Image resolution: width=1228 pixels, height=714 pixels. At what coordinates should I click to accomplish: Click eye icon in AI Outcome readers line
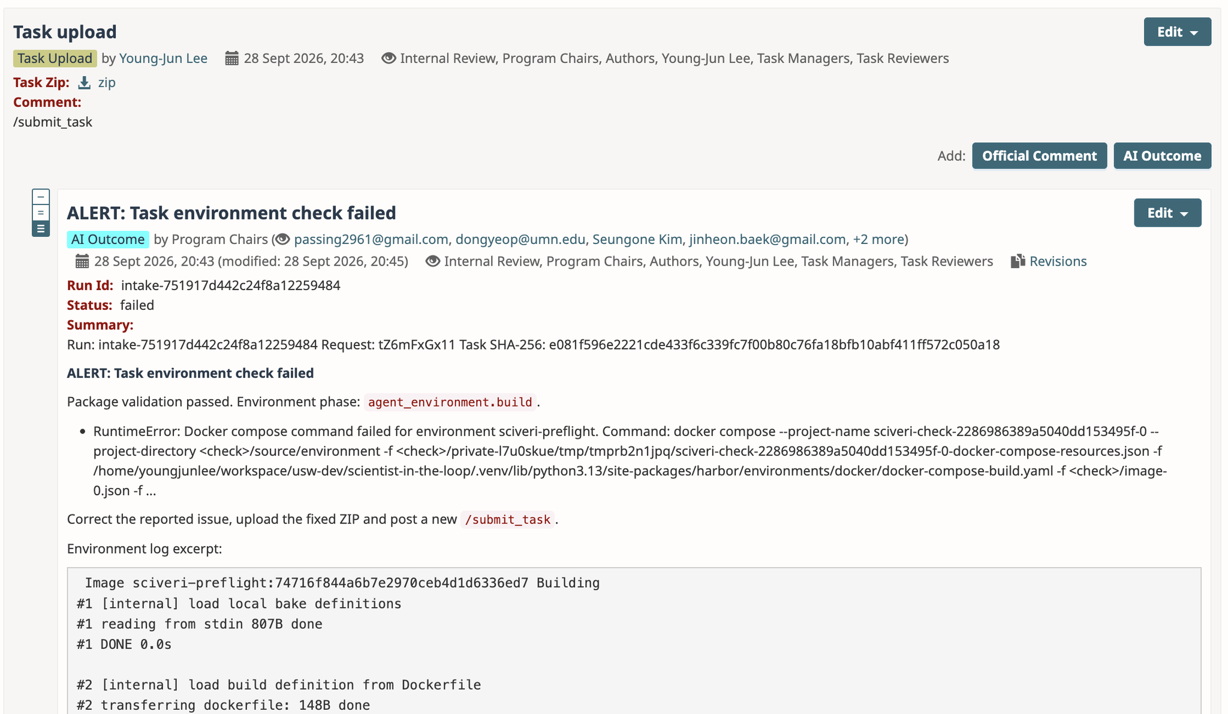[x=432, y=261]
